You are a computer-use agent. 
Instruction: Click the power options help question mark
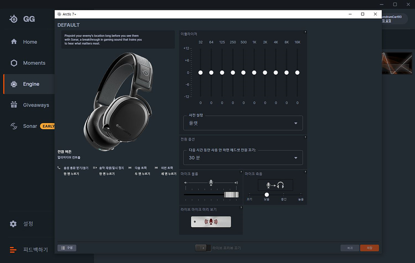click(x=305, y=137)
